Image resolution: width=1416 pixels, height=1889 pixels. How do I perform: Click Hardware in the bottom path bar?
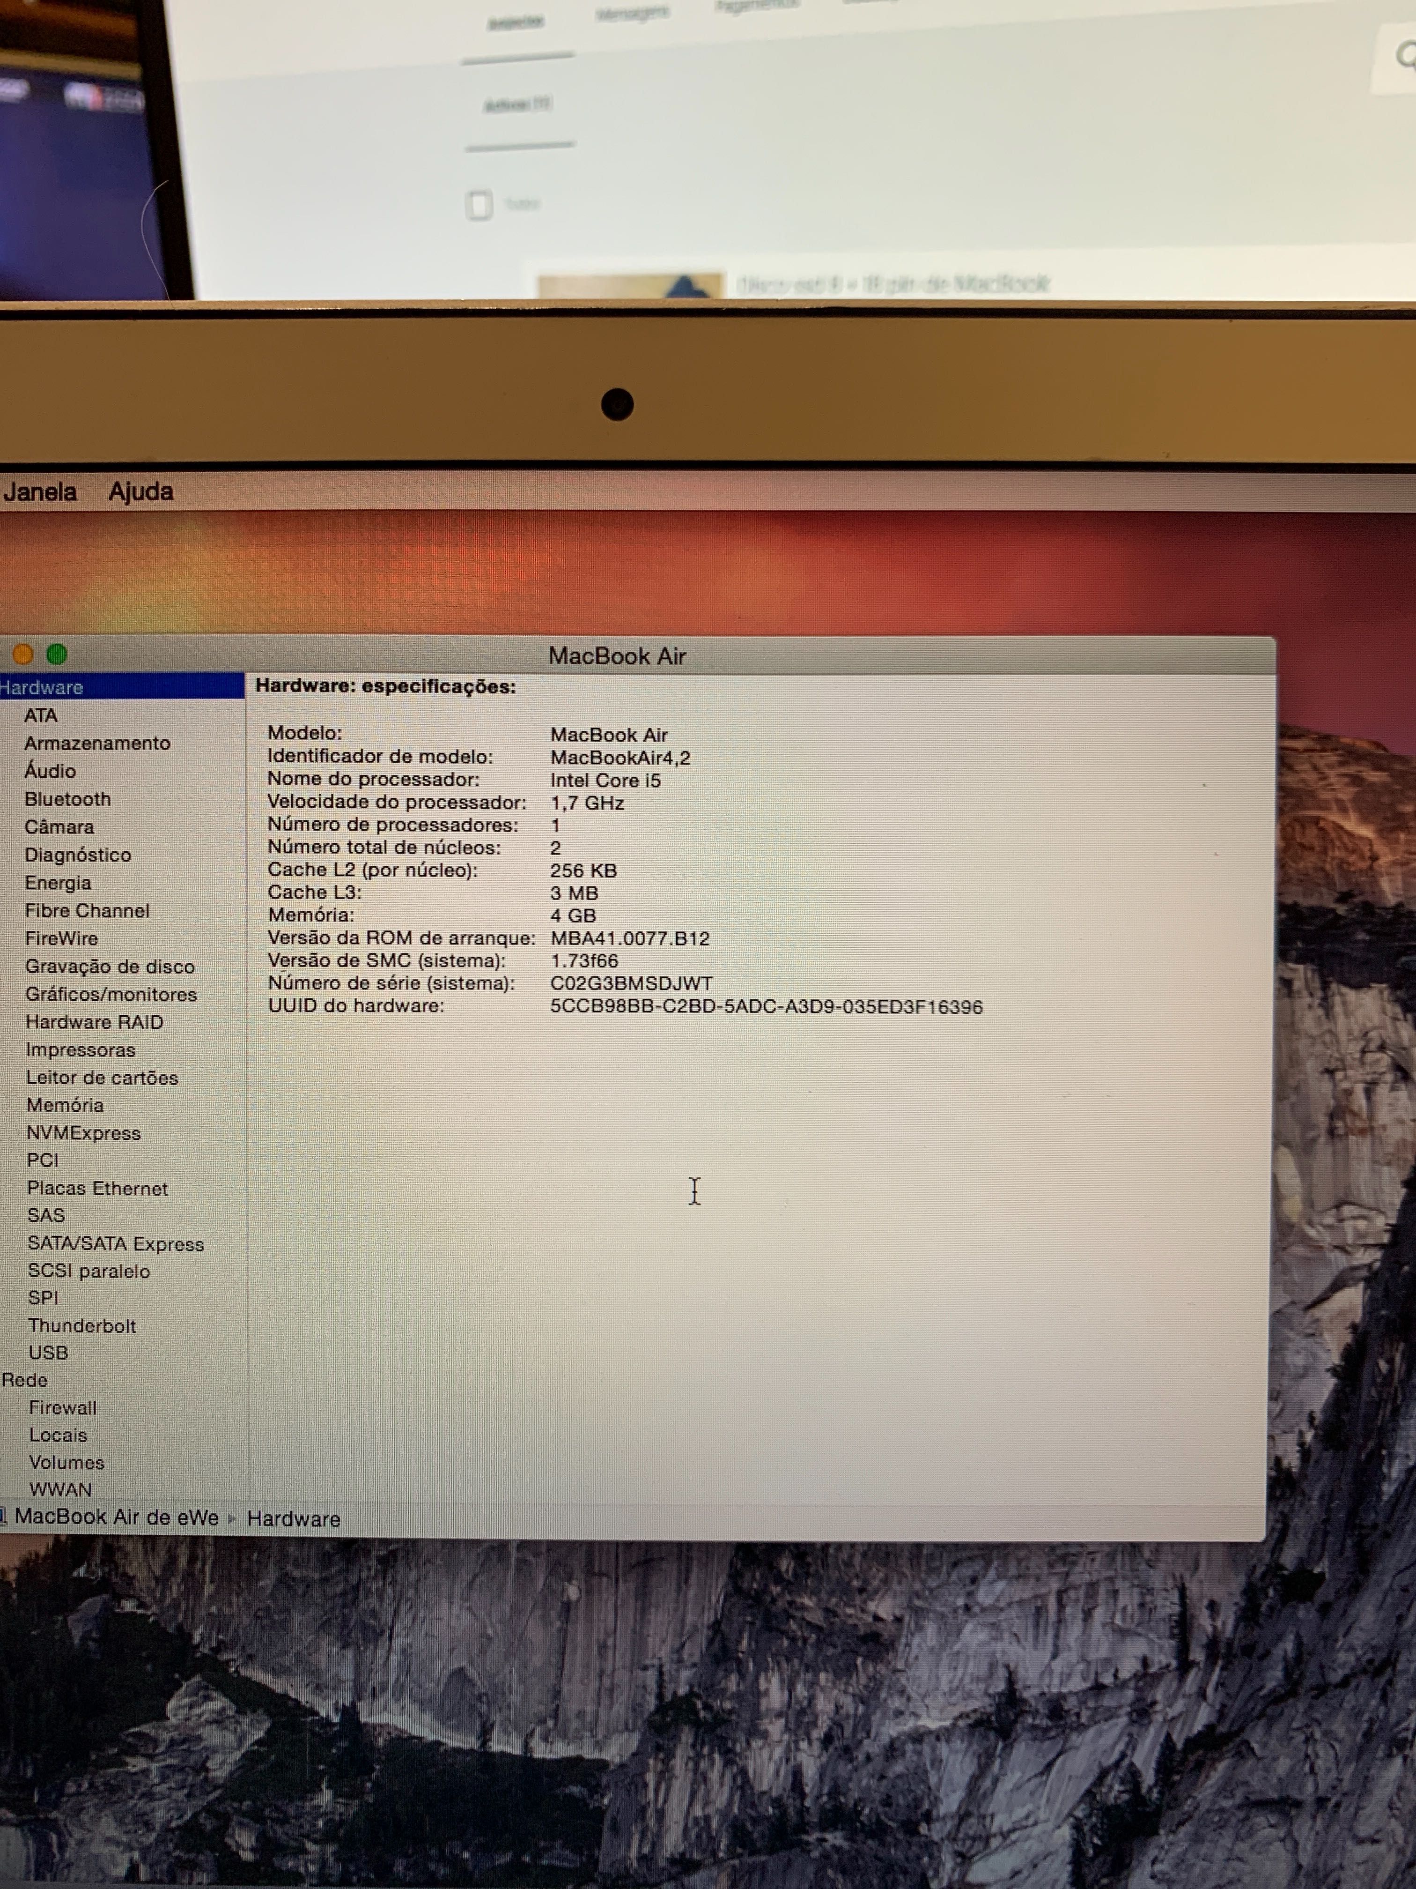coord(294,1518)
